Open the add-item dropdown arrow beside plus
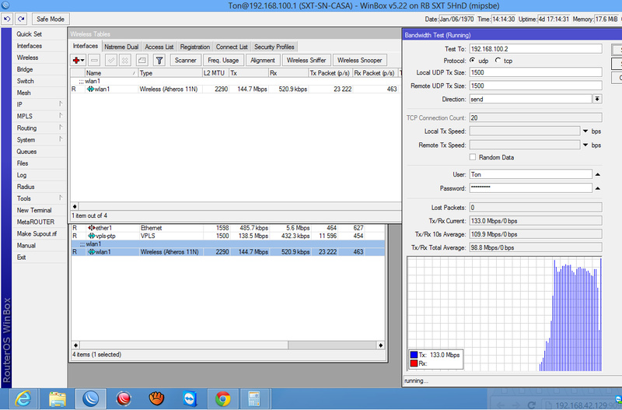The height and width of the screenshot is (410, 622). [x=82, y=61]
